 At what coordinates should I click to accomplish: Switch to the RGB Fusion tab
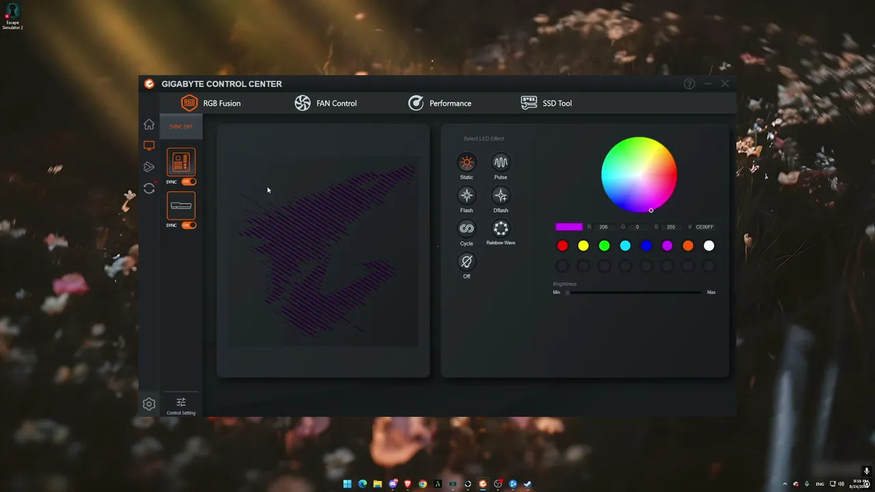[x=211, y=103]
